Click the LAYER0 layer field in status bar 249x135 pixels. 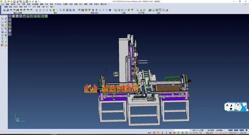click(x=219, y=130)
